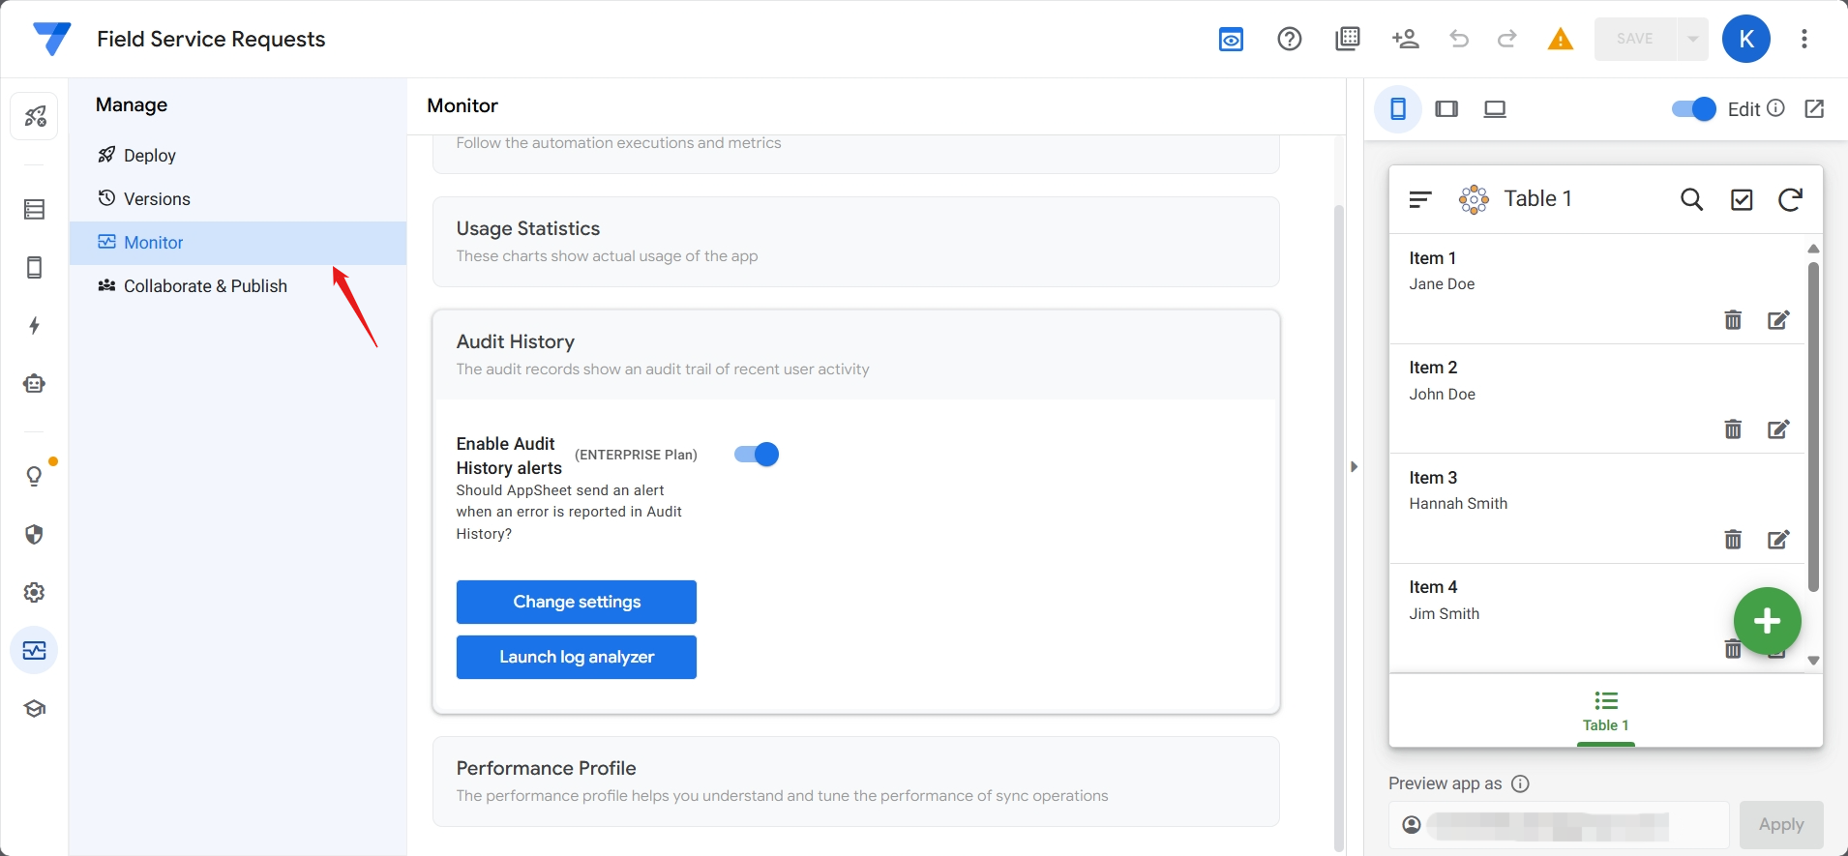Edit Item 1 Jane Doe
Viewport: 1848px width, 856px height.
tap(1778, 320)
